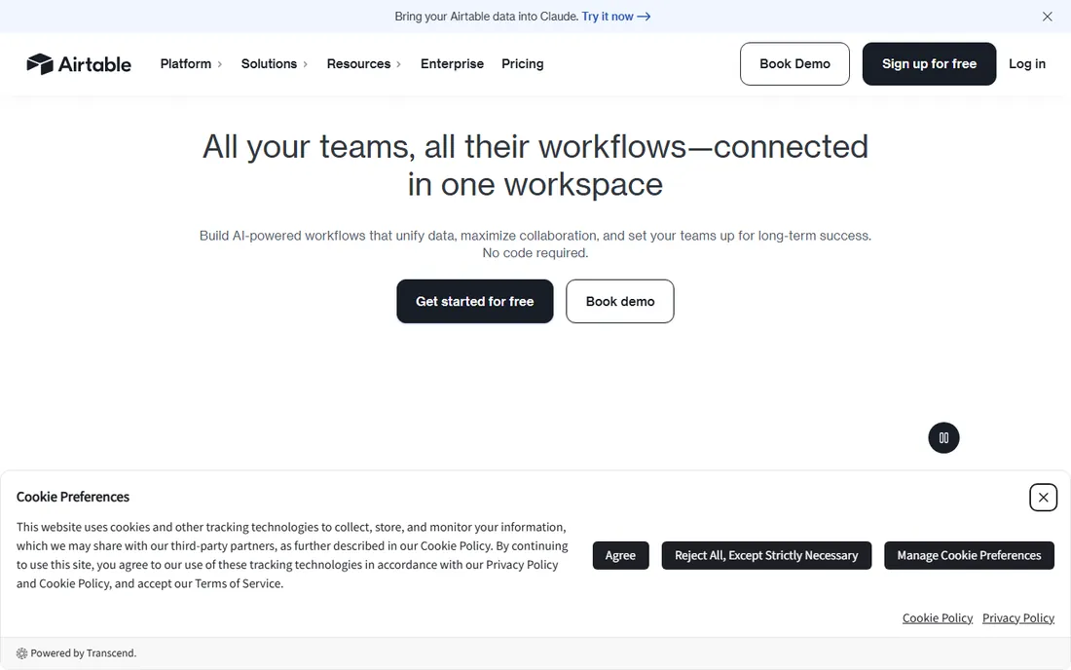
Task: Click the main workspace headline text
Action: click(535, 166)
